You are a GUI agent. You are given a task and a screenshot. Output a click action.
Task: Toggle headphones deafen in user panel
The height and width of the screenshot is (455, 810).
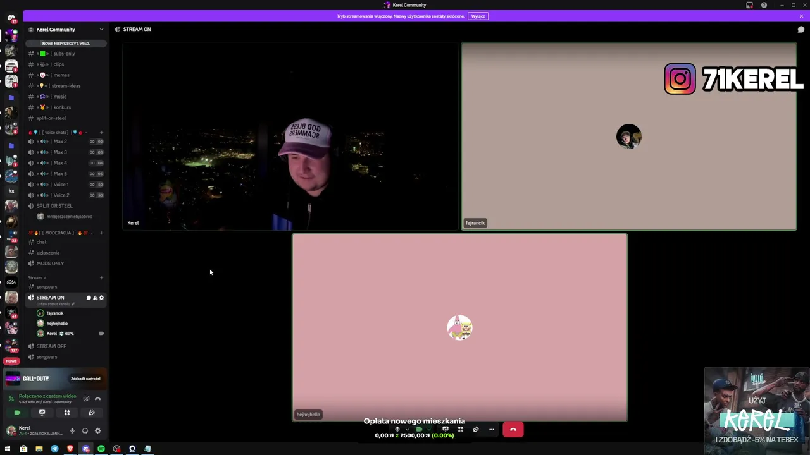[x=85, y=431]
